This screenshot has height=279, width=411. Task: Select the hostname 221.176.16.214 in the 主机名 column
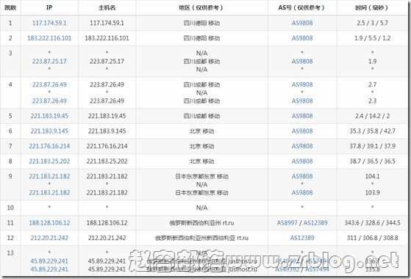(x=107, y=146)
